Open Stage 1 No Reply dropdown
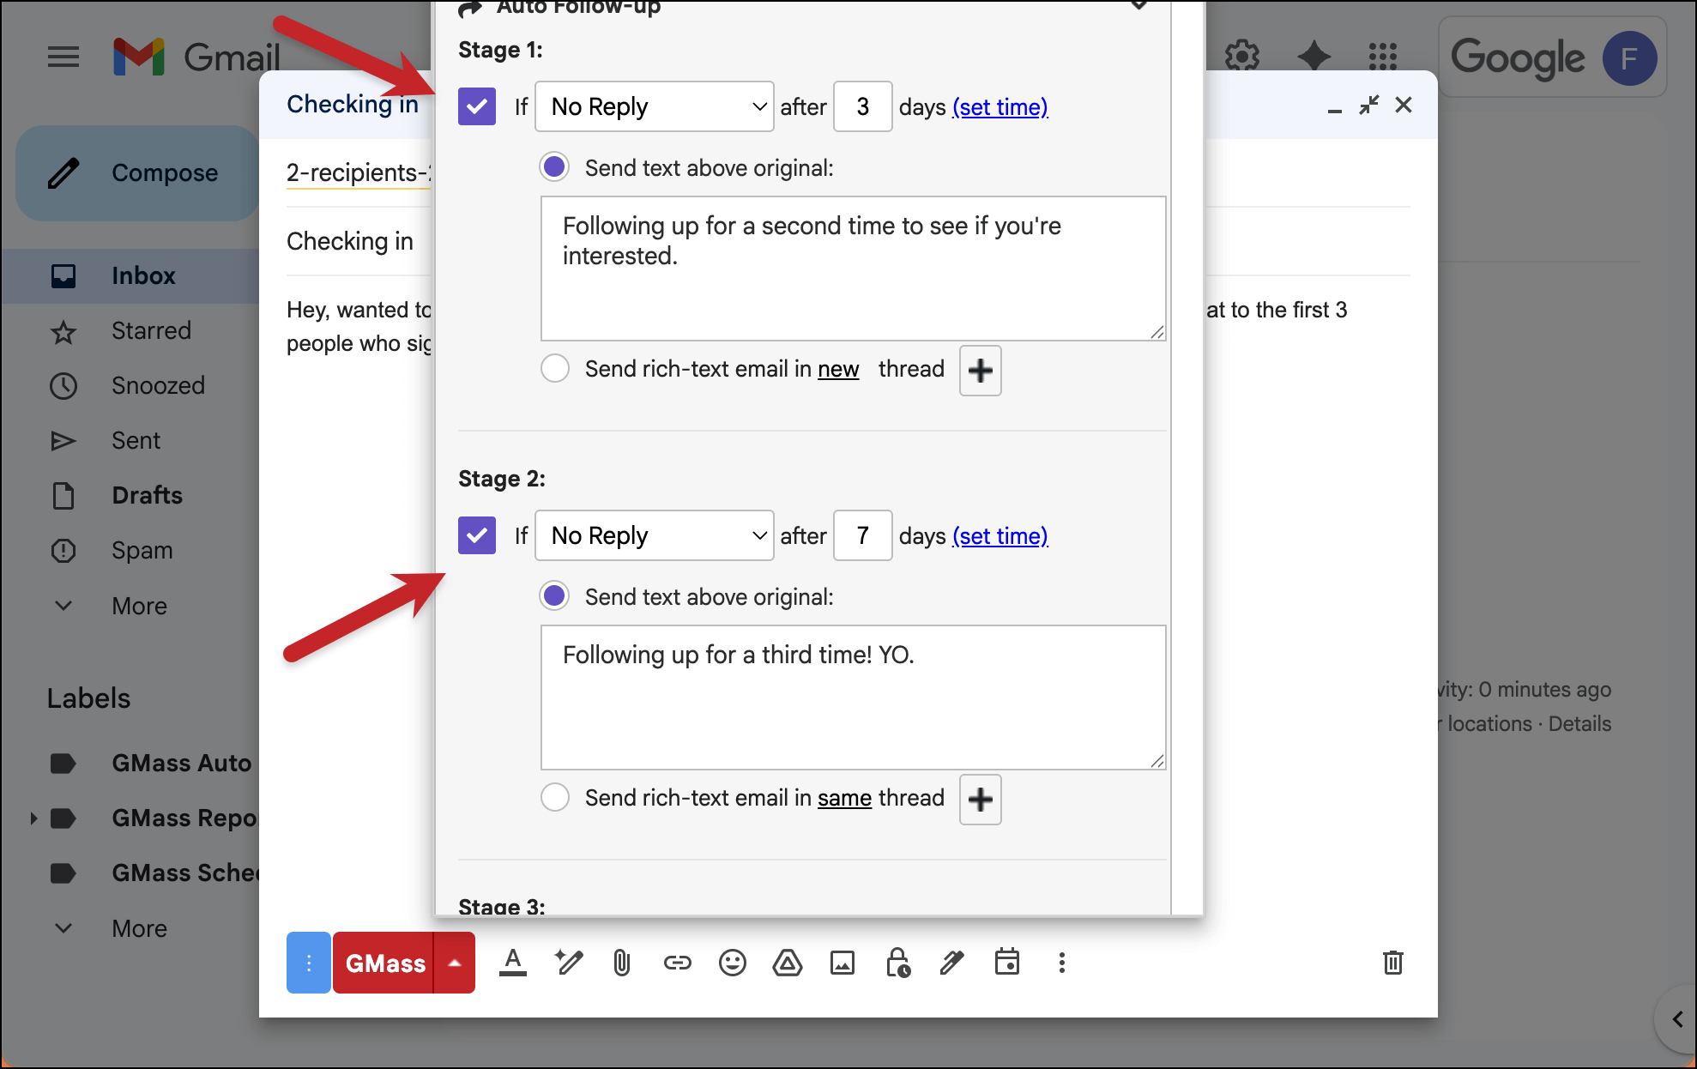 click(x=654, y=106)
